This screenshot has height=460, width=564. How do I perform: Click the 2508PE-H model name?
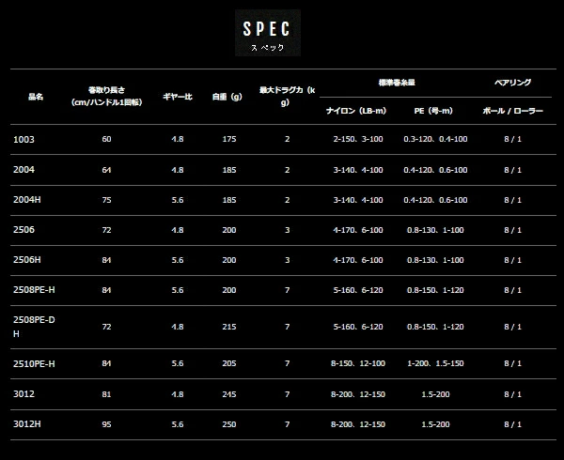click(x=34, y=292)
